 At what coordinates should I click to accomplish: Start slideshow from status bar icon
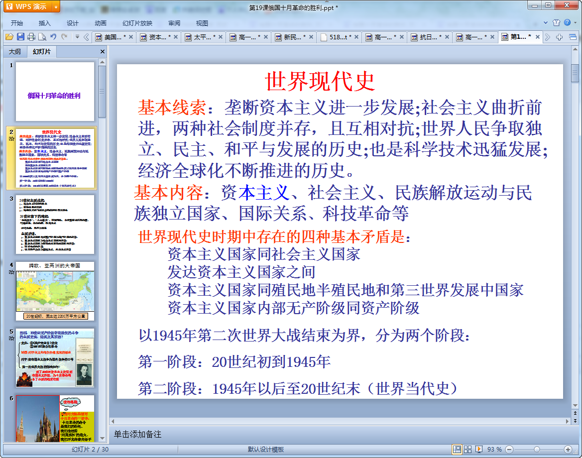coord(479,449)
